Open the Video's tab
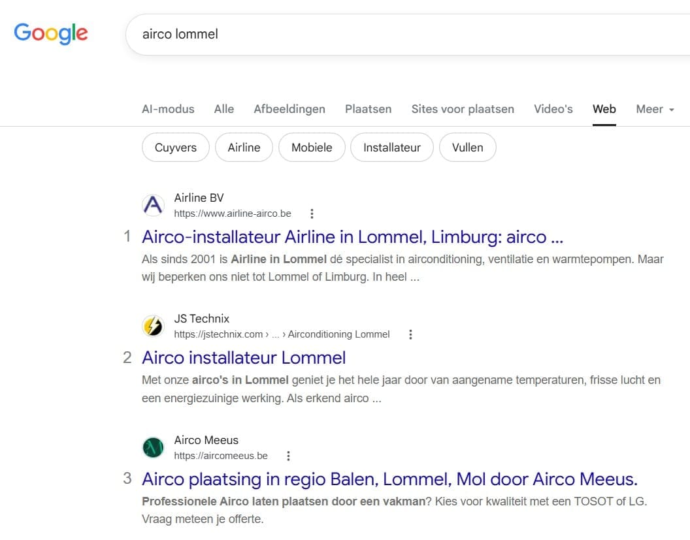Viewport: 690px width, 540px height. point(553,109)
